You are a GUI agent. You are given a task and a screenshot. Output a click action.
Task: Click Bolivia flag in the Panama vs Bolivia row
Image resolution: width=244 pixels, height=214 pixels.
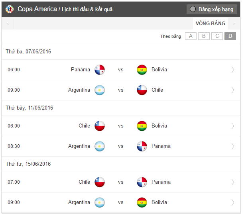142,70
